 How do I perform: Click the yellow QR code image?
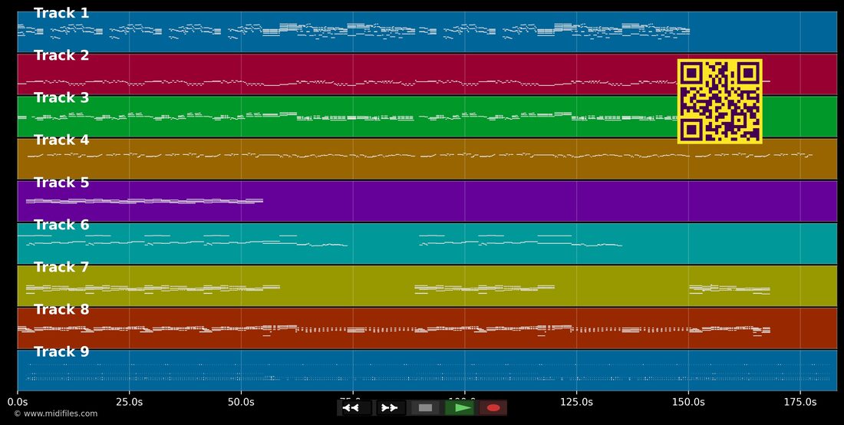720,102
